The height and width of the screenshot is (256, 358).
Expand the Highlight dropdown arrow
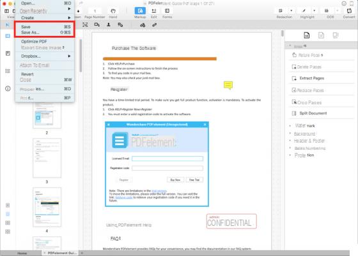pos(314,11)
